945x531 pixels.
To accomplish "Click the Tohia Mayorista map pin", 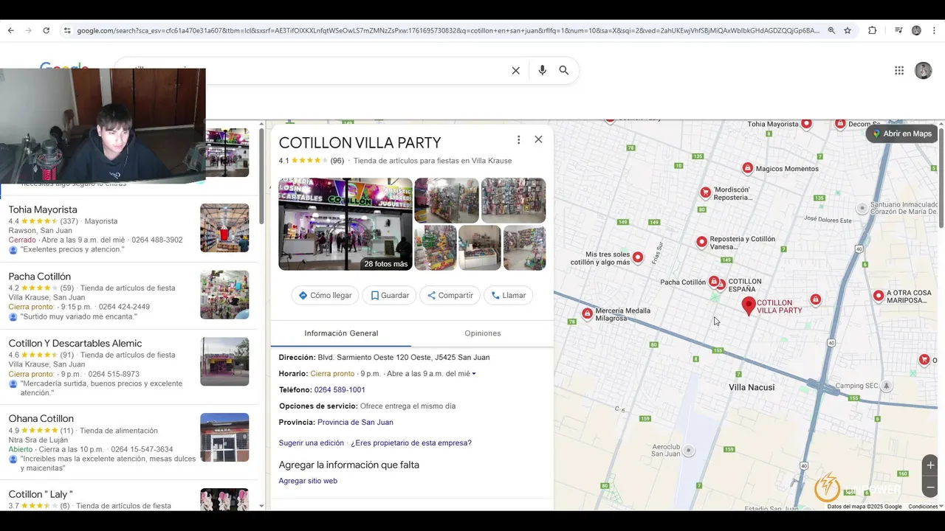I will coord(806,124).
